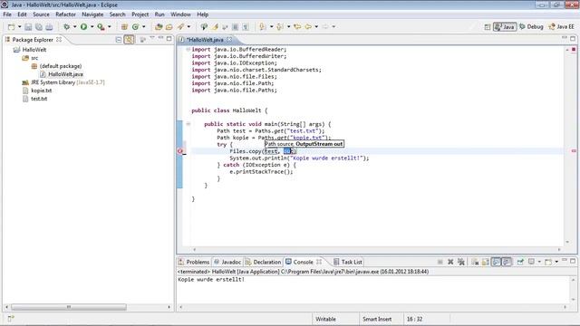Close the HalloWelt.java editor tab
Image resolution: width=580 pixels, height=326 pixels.
pyautogui.click(x=229, y=39)
